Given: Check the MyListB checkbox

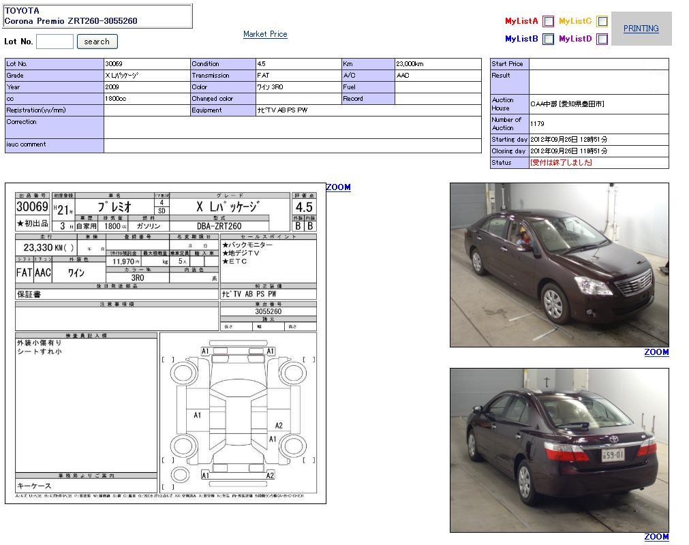Looking at the screenshot, I should (548, 39).
